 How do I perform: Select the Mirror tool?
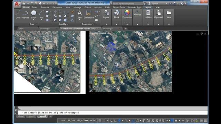[x=60, y=16]
